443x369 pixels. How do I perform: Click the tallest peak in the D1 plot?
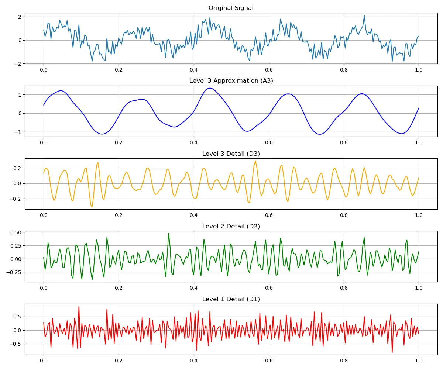coord(79,306)
